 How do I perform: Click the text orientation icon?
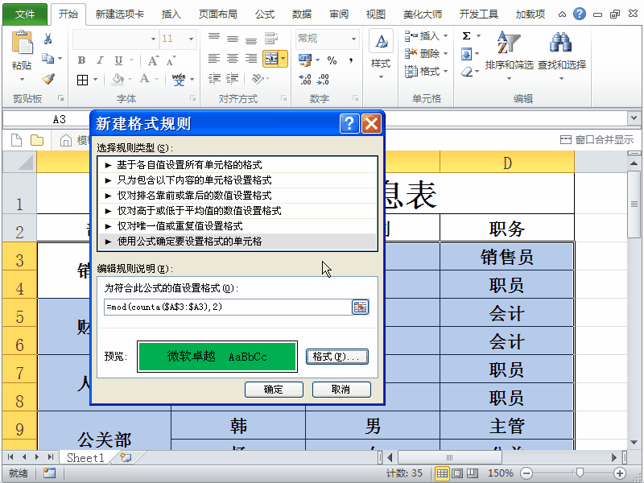(x=258, y=78)
